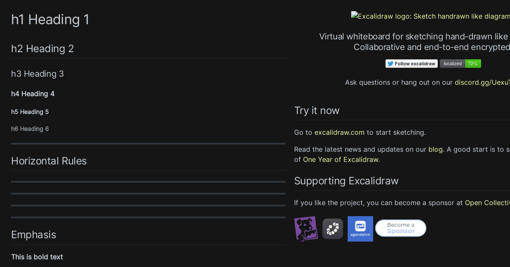Viewport: 510px width, 267px height.
Task: Click the green 72% localization badge
Action: [473, 64]
